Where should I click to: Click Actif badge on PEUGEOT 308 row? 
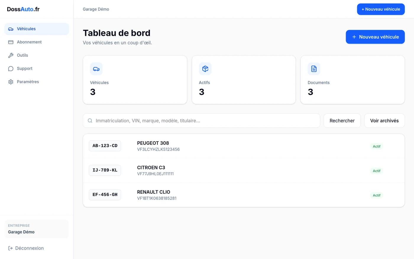tap(376, 146)
